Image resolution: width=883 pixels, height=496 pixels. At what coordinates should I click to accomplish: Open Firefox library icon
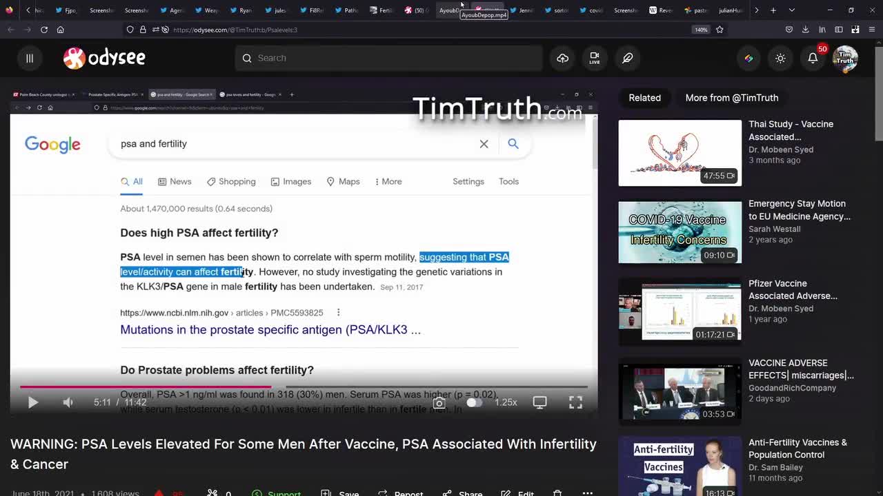click(822, 30)
